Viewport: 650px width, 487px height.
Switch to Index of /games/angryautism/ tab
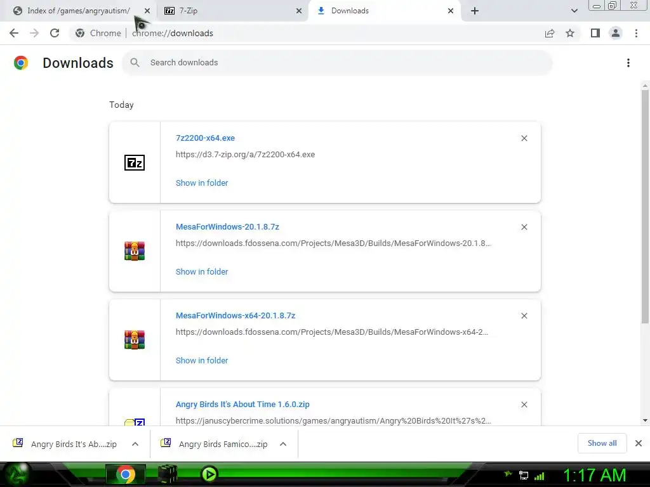[x=78, y=11]
